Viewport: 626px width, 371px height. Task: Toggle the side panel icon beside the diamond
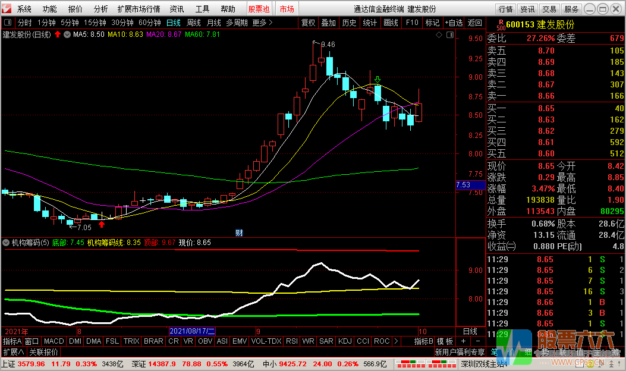(x=450, y=34)
